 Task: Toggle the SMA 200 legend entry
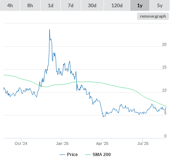point(98,155)
